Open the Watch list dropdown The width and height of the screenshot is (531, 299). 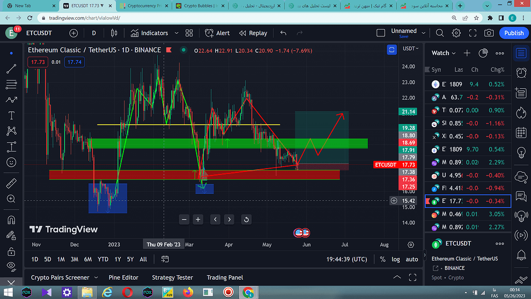click(x=443, y=53)
